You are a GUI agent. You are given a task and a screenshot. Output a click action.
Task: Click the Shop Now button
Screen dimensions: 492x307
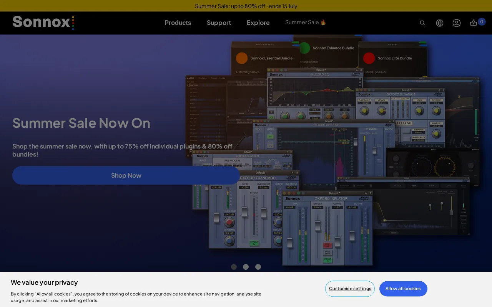pyautogui.click(x=126, y=175)
